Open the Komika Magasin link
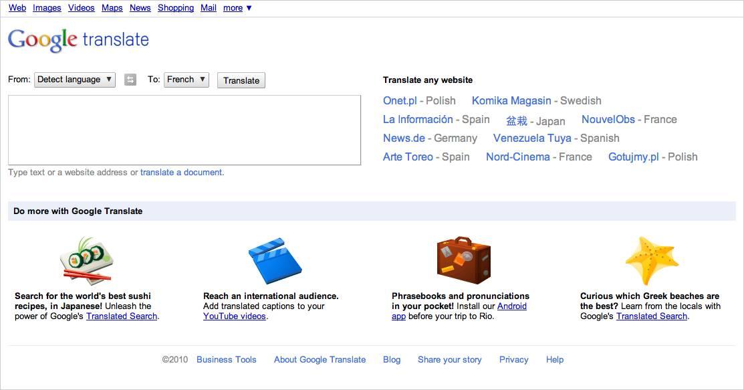The image size is (744, 390). [511, 101]
